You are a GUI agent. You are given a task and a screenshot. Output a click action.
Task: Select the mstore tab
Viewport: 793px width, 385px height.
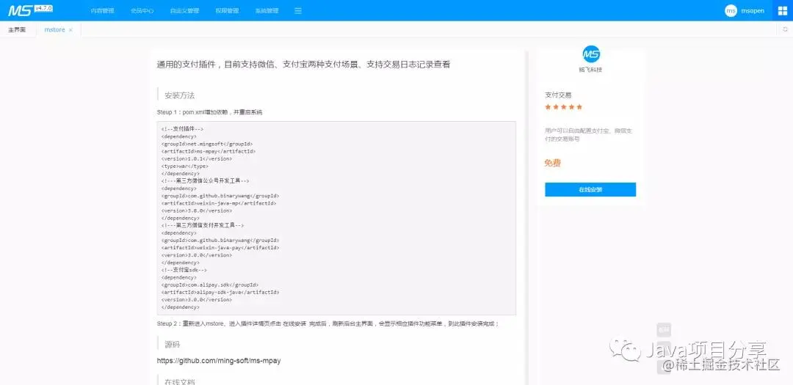click(54, 30)
